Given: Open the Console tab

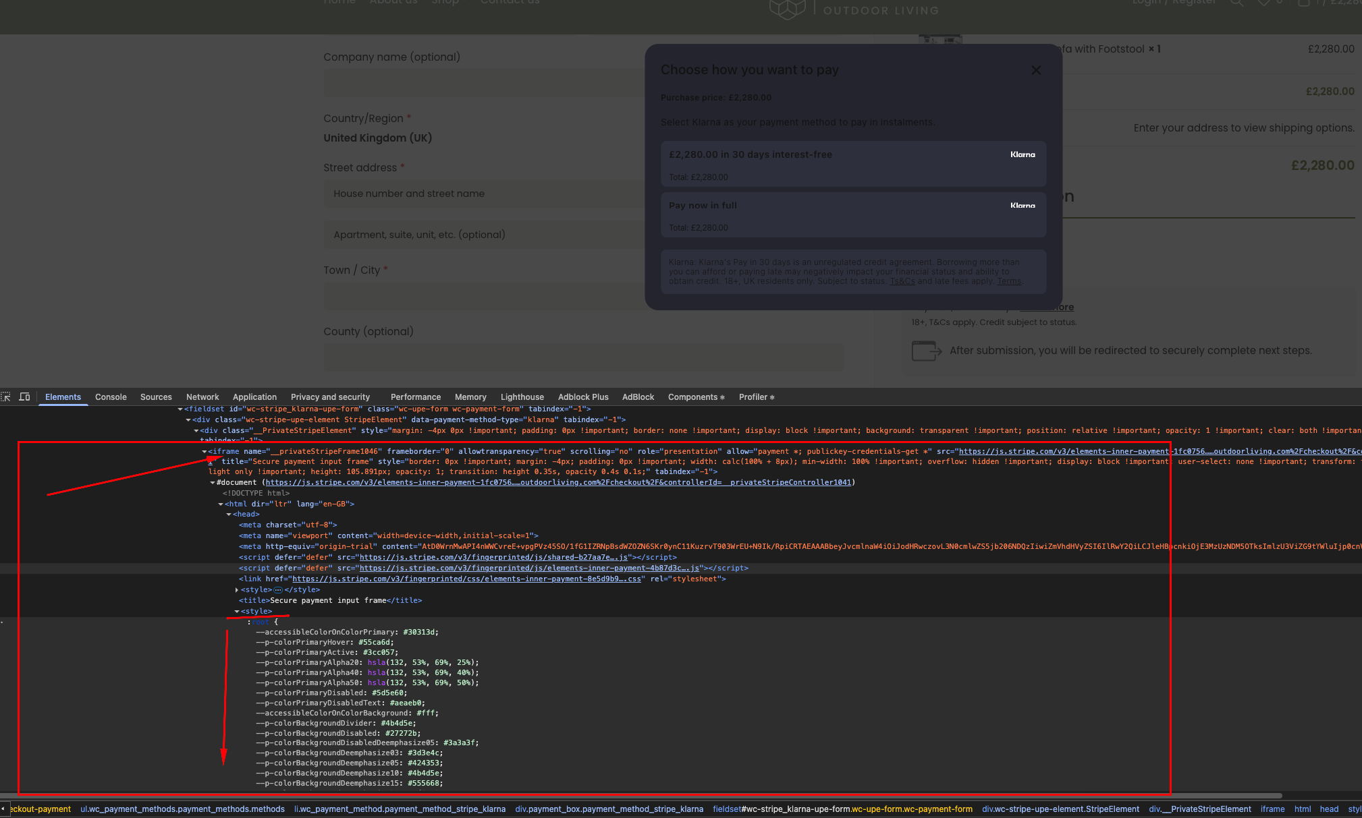Looking at the screenshot, I should pyautogui.click(x=111, y=397).
